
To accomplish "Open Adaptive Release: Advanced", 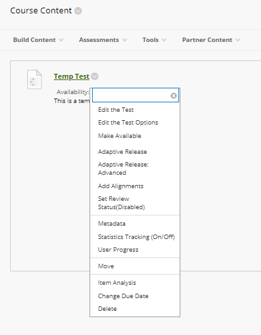I will [123, 168].
